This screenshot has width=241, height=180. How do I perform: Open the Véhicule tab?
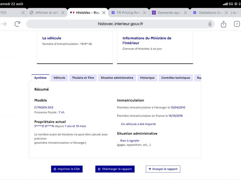click(x=59, y=78)
